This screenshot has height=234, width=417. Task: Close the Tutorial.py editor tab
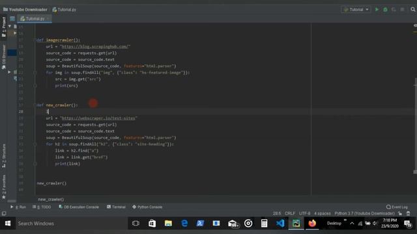coord(48,19)
